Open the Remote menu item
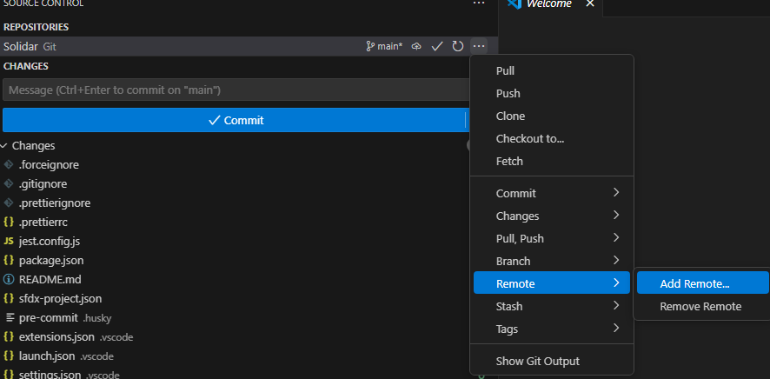 pyautogui.click(x=552, y=283)
